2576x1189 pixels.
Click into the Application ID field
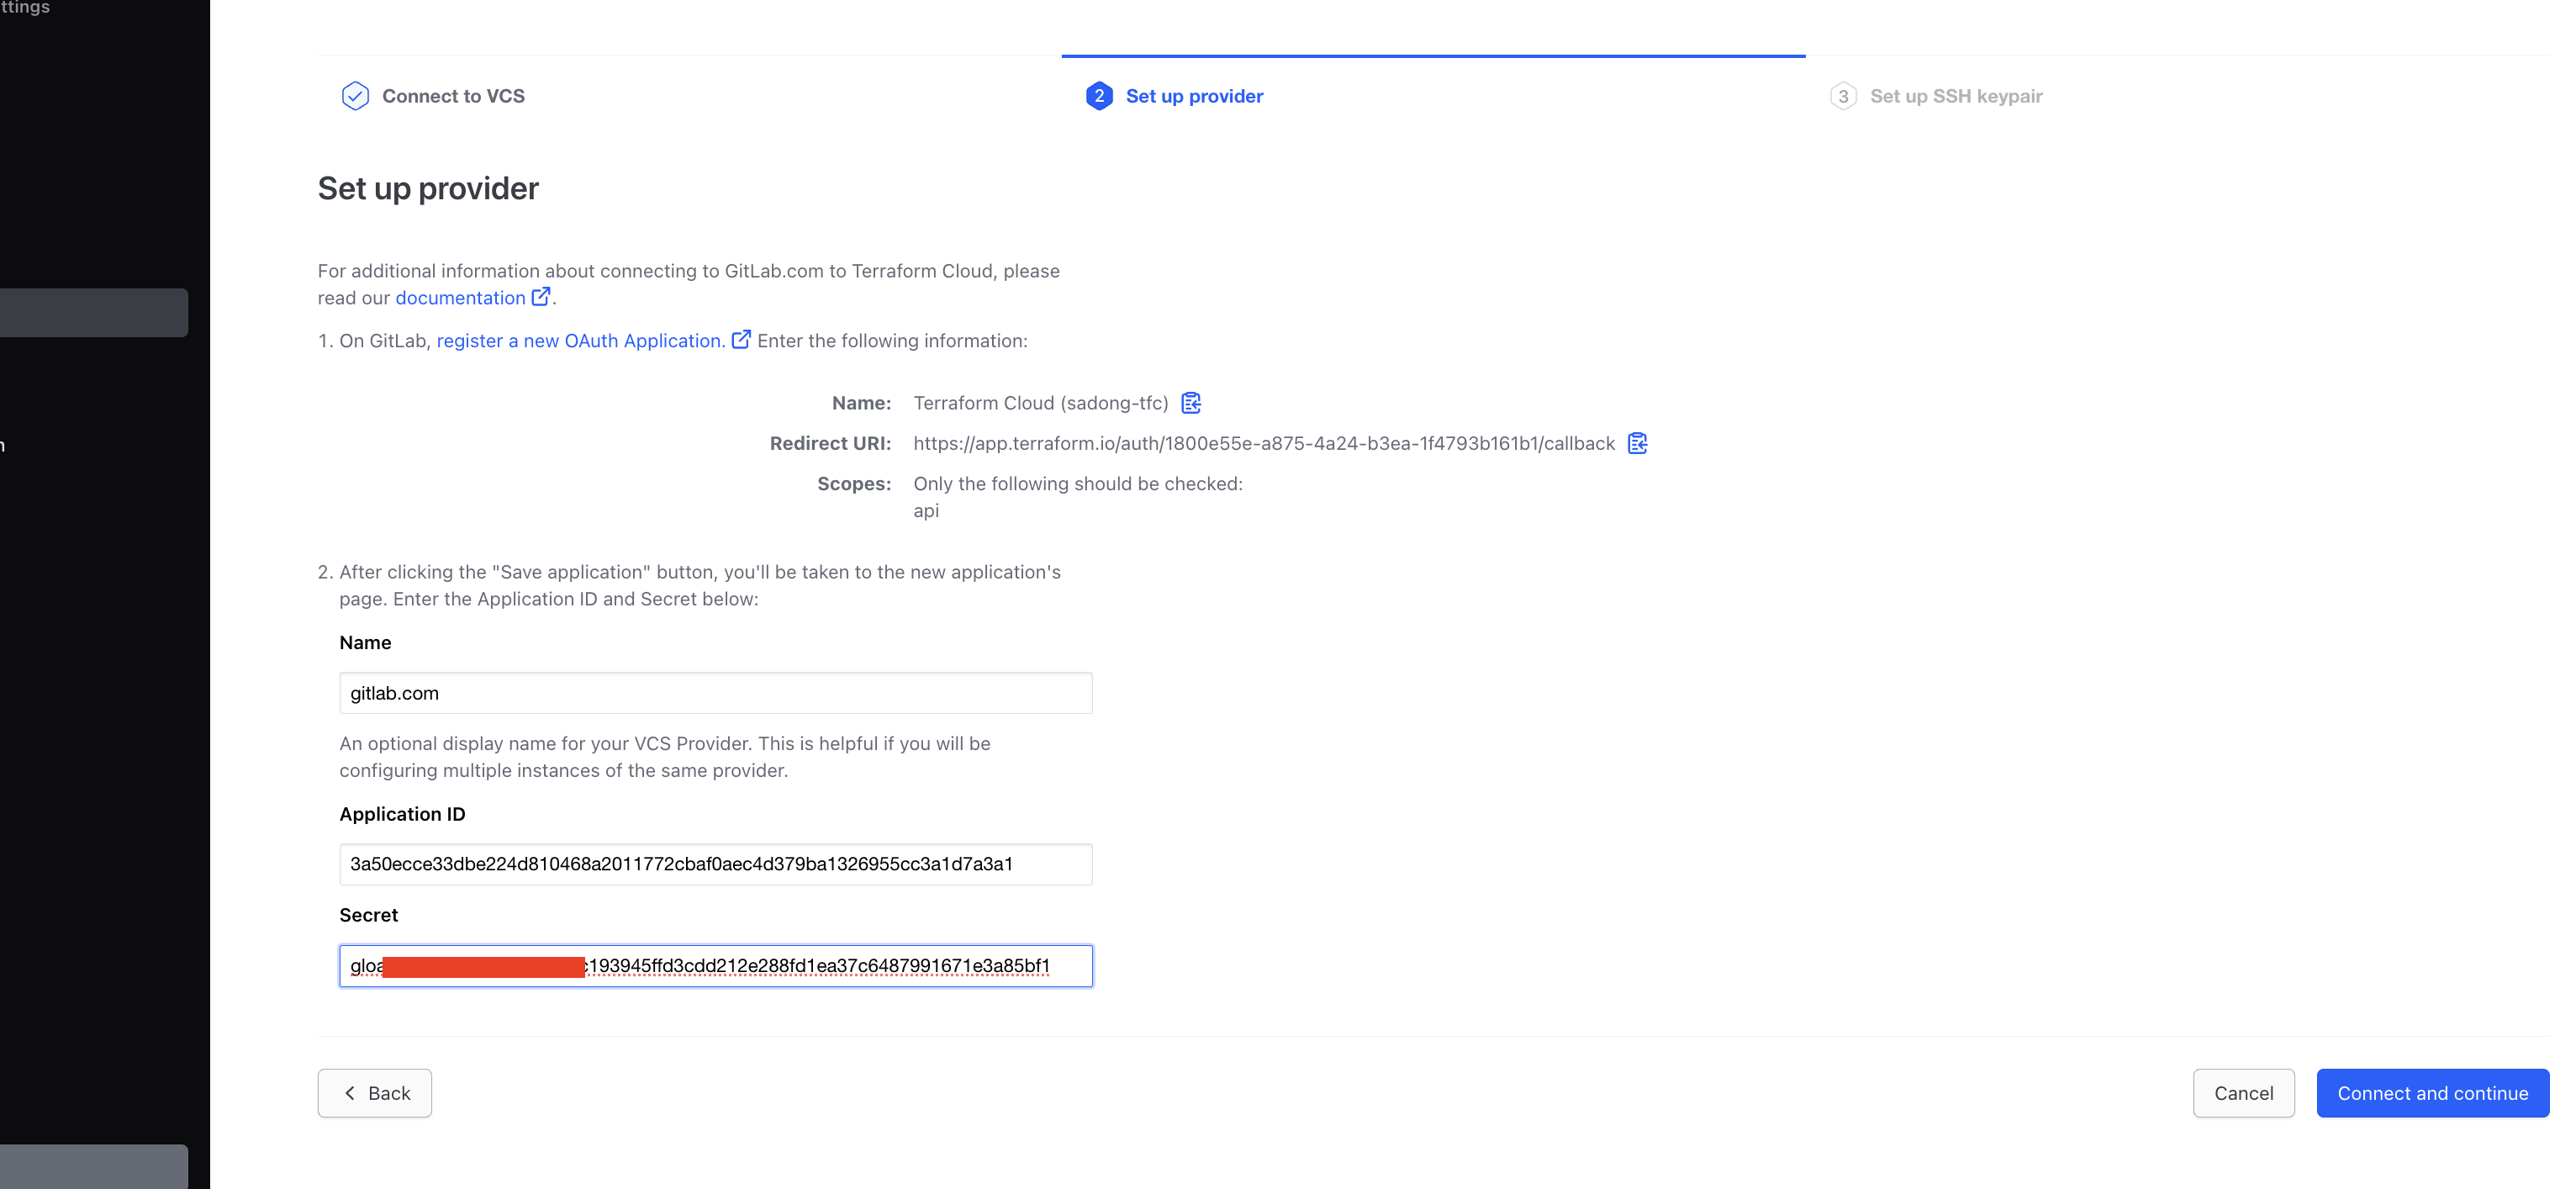click(715, 864)
